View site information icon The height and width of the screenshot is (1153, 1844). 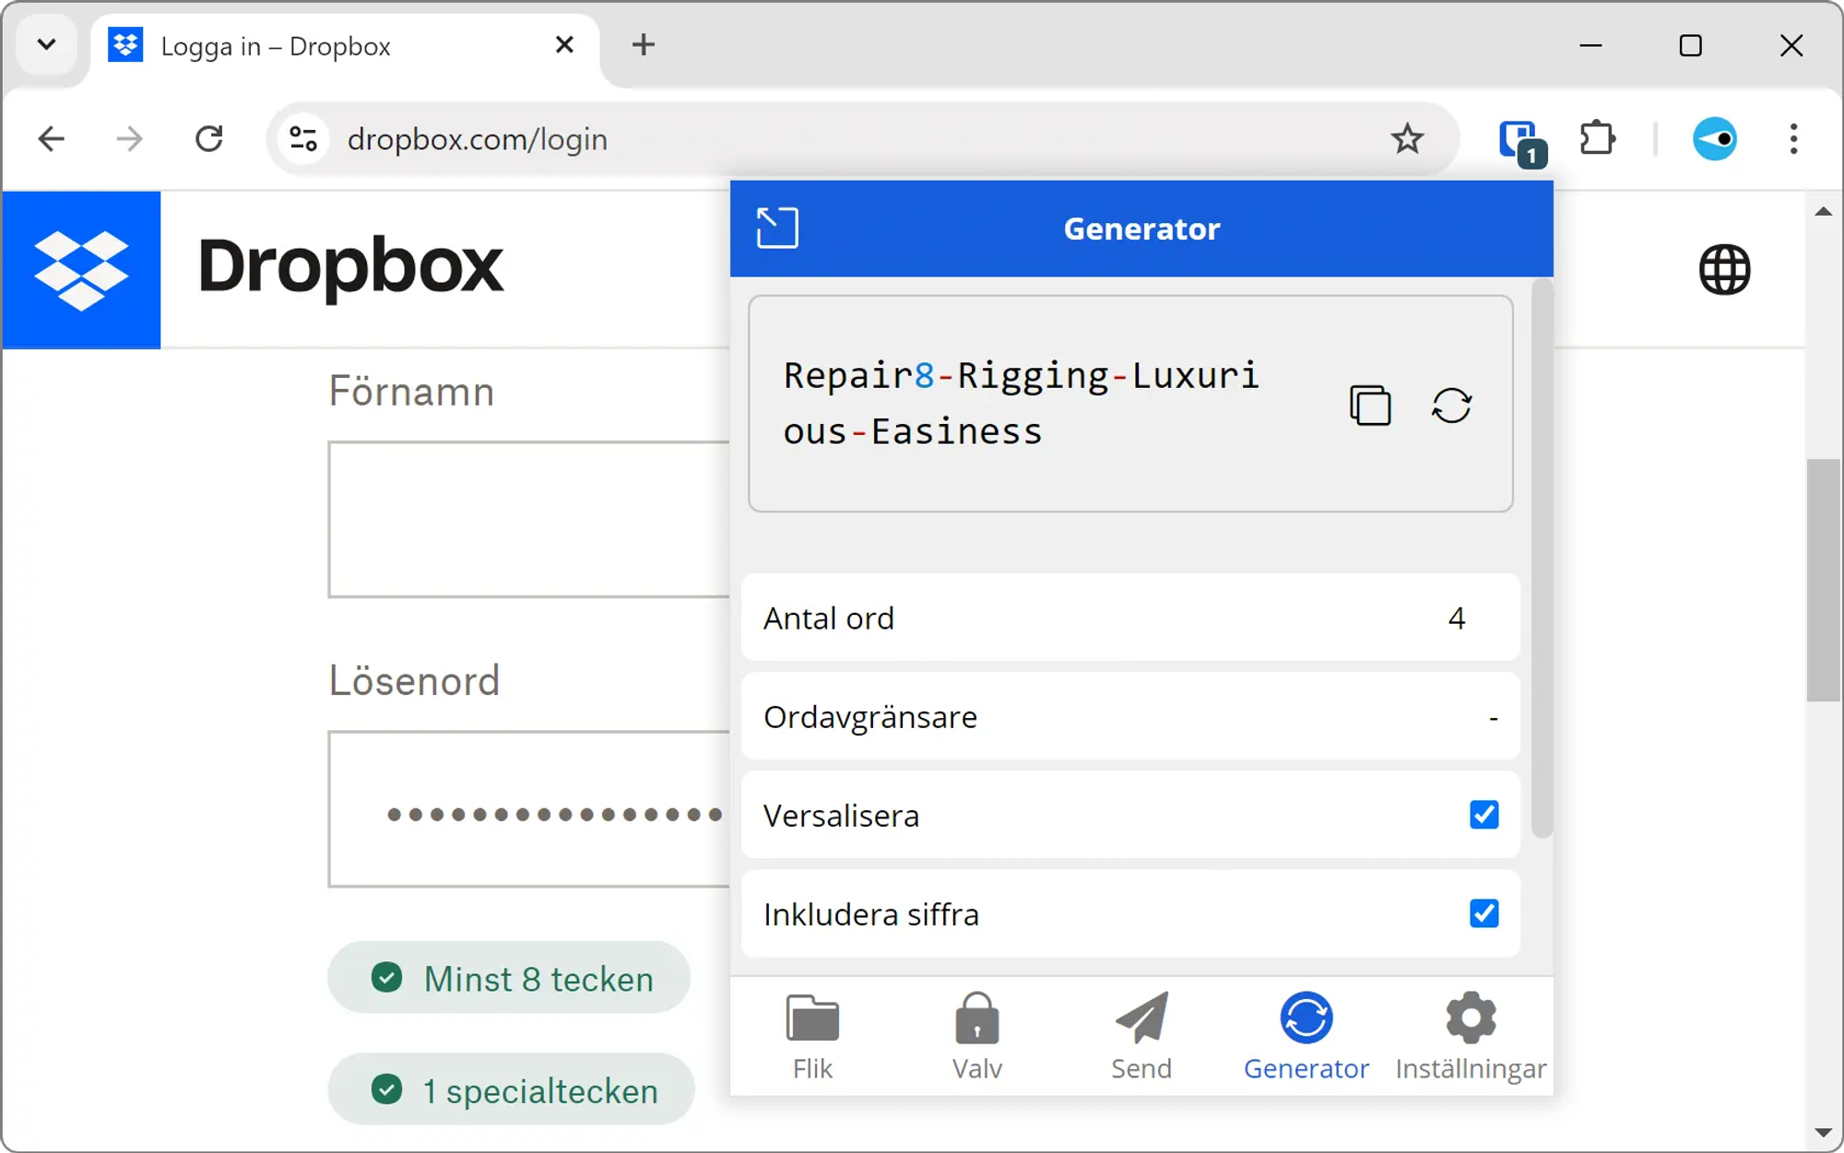303,139
